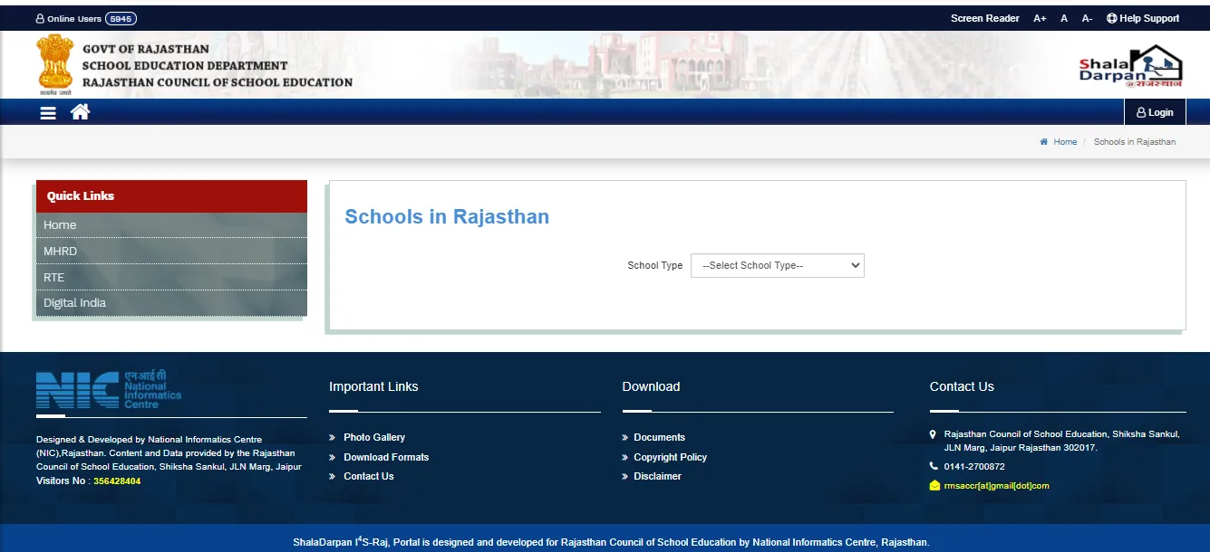1210x552 pixels.
Task: Click the visitors number 356428404
Action: click(117, 481)
